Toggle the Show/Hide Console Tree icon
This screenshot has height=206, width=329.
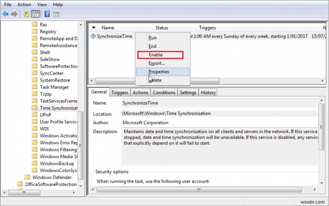tap(35, 14)
